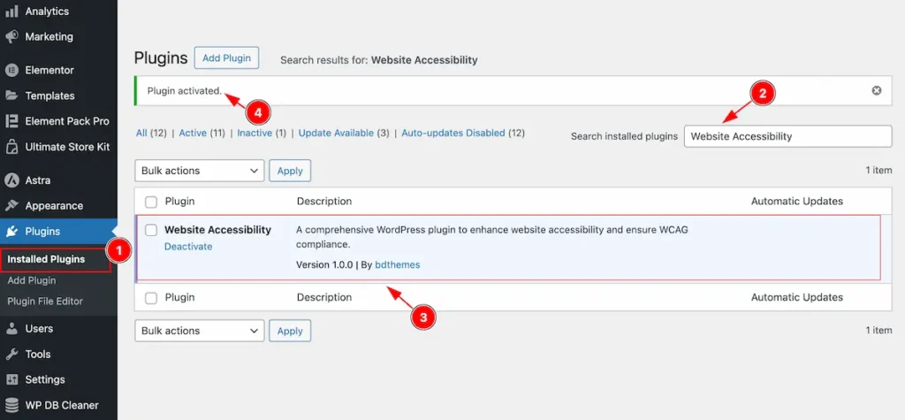Click the Plugin activated message text
The width and height of the screenshot is (905, 420).
(x=185, y=91)
